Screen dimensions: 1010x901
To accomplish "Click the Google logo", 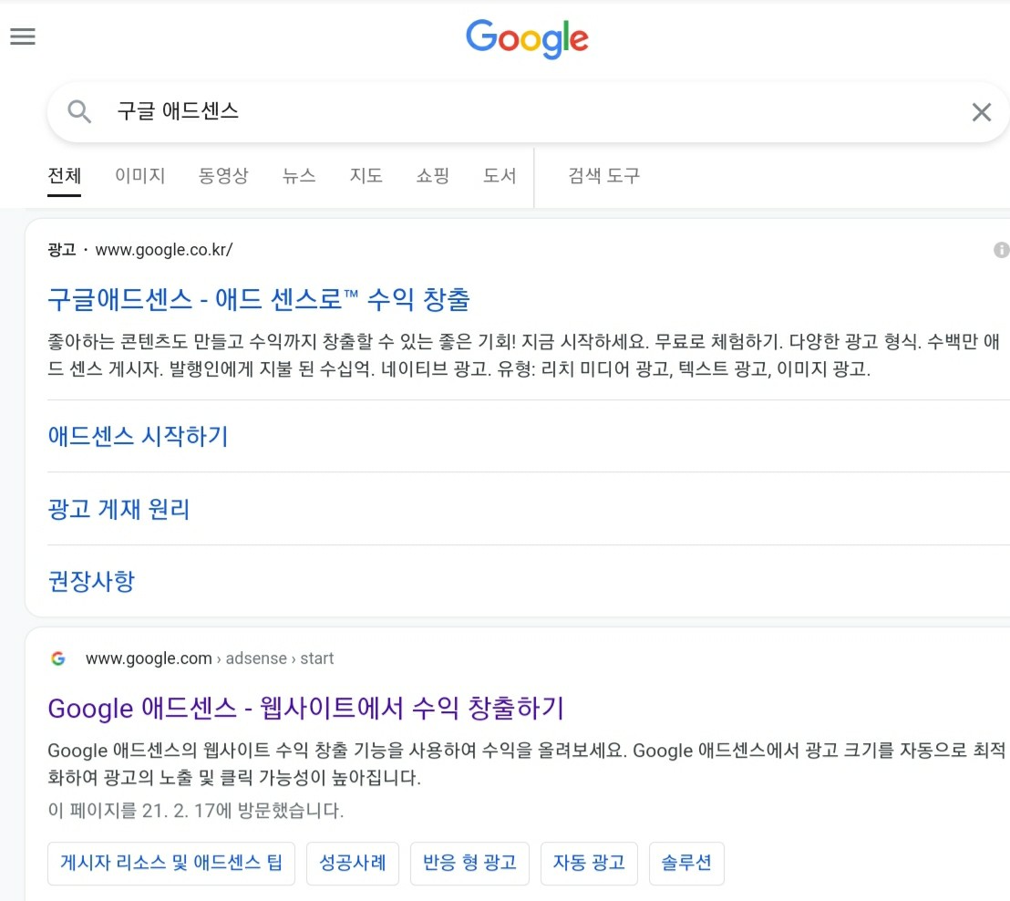I will [527, 38].
